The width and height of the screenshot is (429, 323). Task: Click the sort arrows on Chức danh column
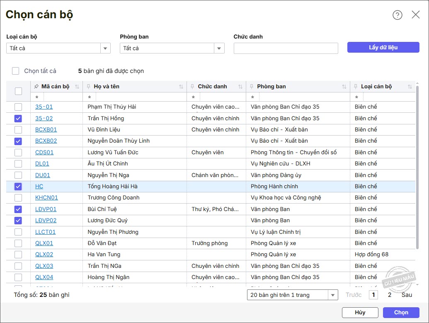point(240,87)
